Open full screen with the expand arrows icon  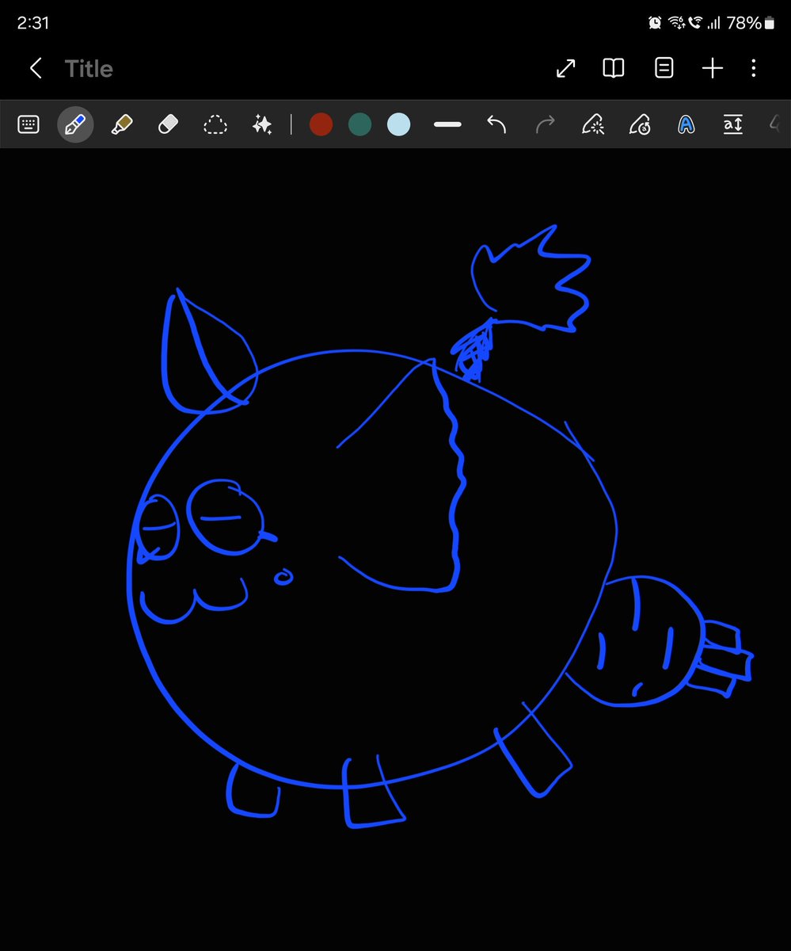click(565, 69)
